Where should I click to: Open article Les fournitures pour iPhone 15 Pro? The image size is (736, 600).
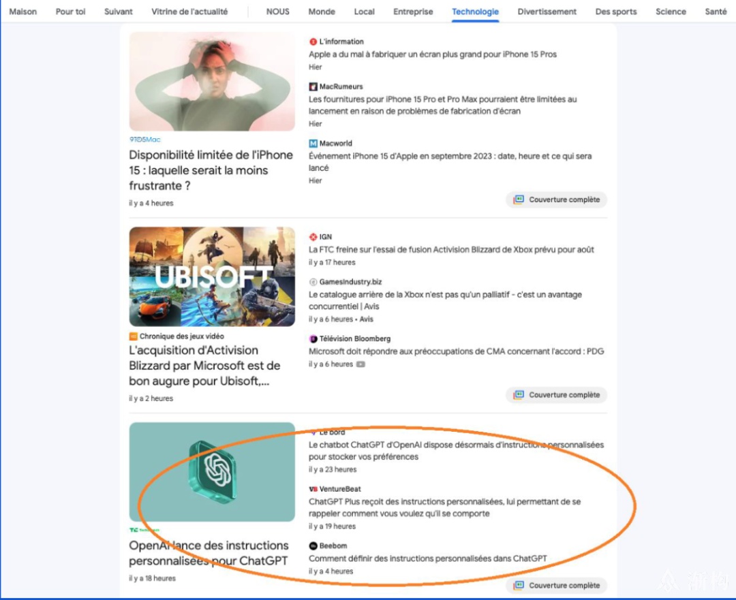tap(443, 106)
